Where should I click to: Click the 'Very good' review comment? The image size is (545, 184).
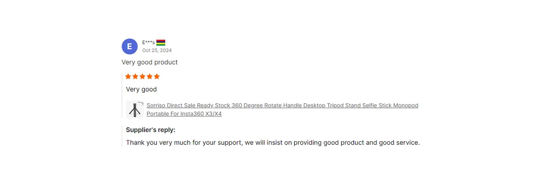[141, 89]
